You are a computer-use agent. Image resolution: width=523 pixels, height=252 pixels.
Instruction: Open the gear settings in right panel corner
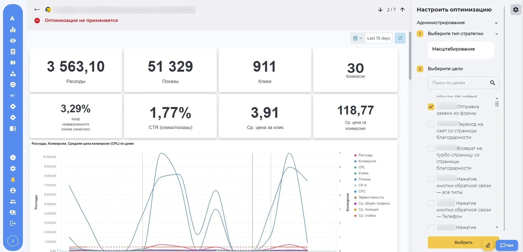(x=516, y=10)
